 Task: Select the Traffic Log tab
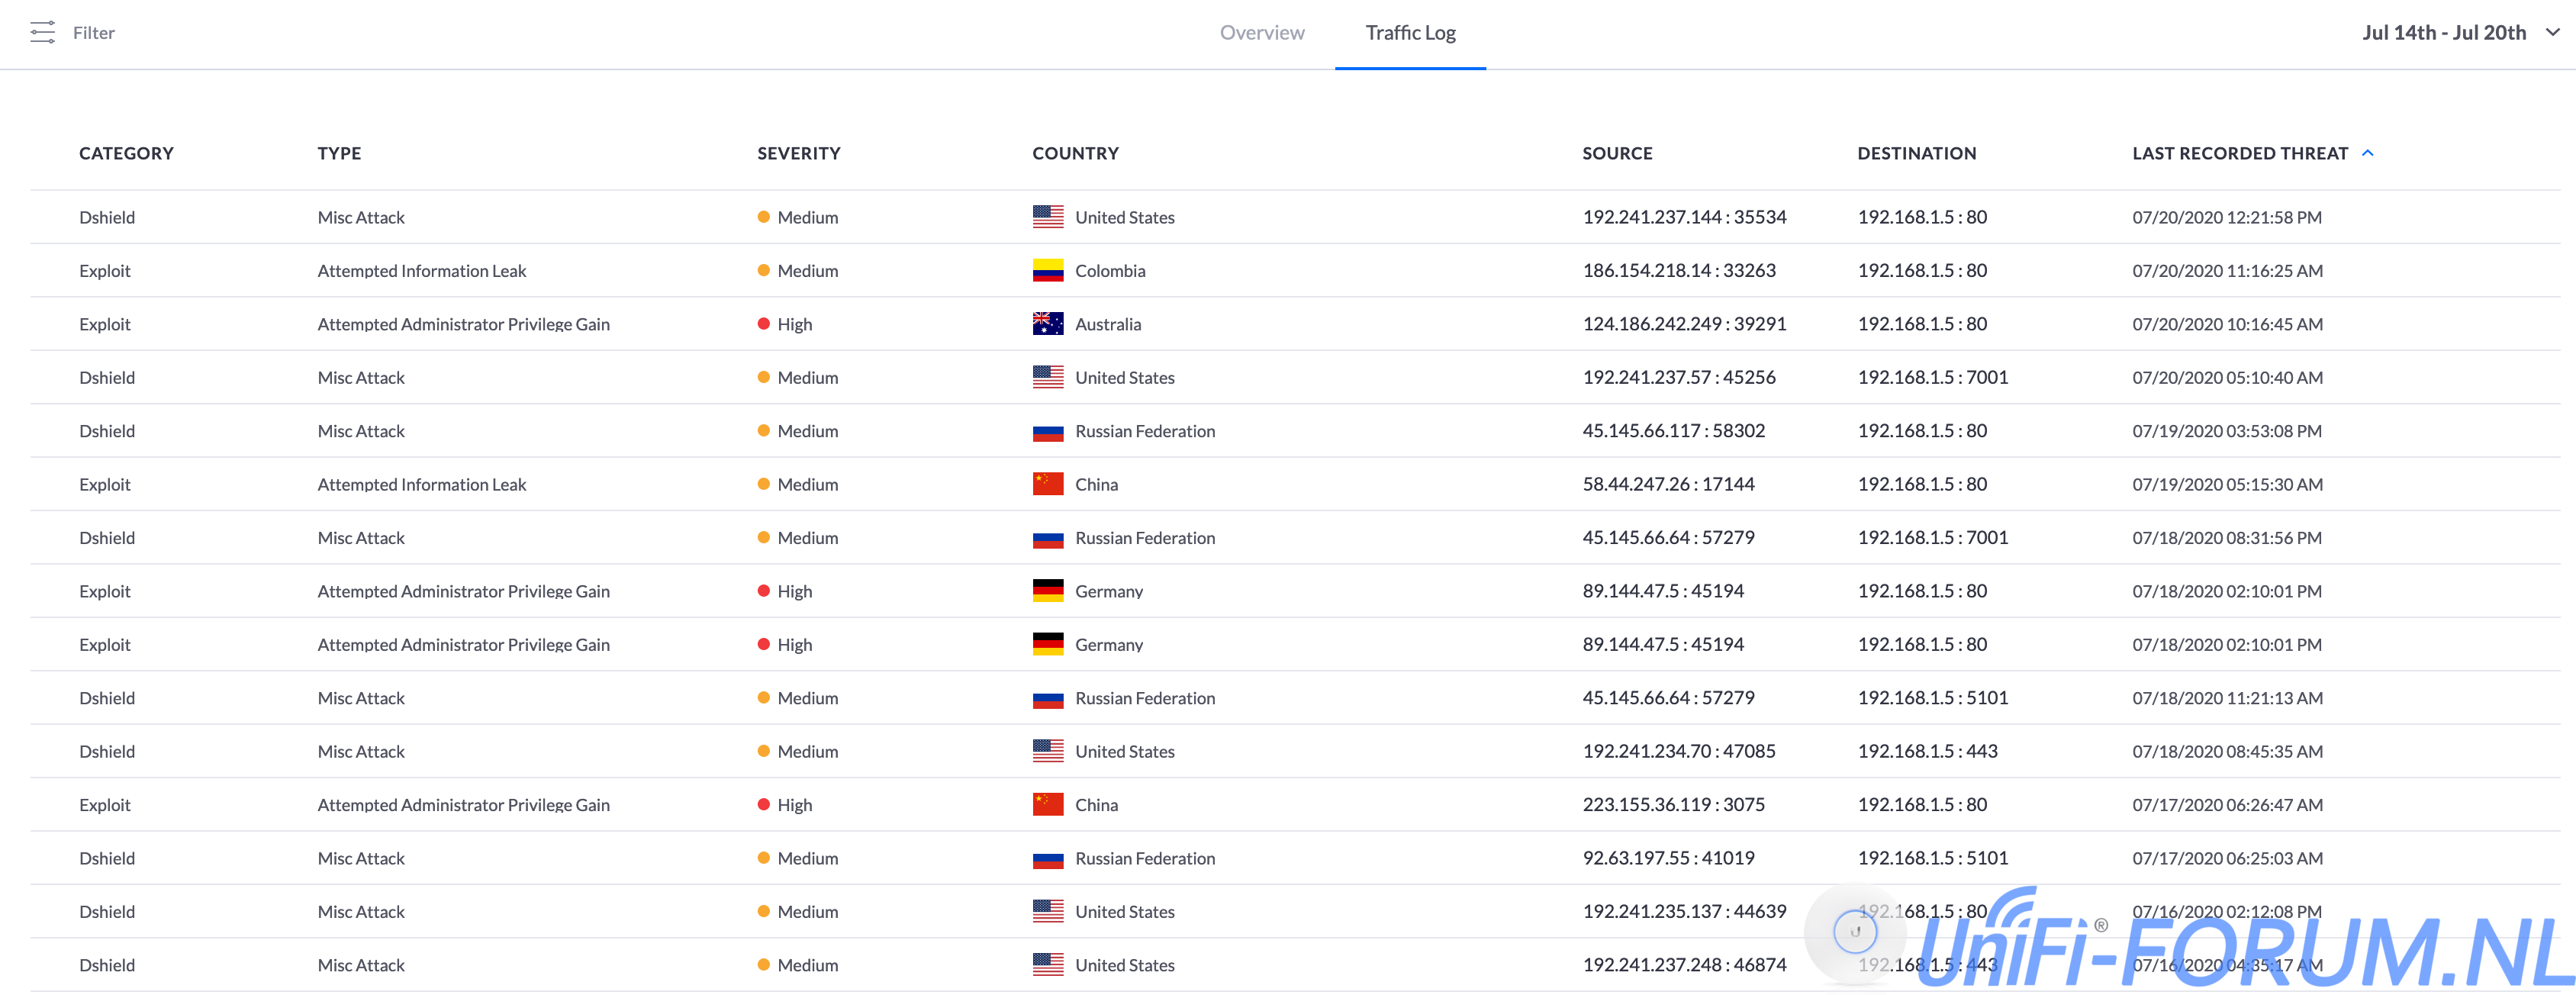click(x=1410, y=32)
